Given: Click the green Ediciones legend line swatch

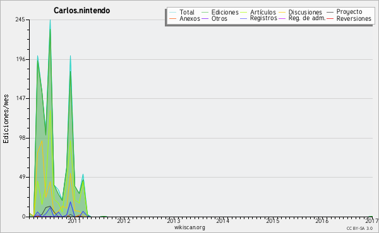Looking at the screenshot, I should (205, 12).
